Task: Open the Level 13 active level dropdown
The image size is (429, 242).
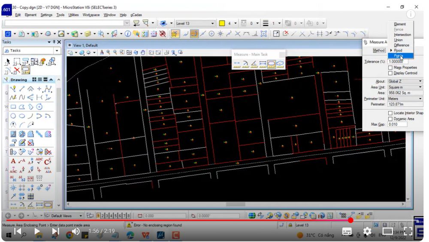Action: [195, 23]
